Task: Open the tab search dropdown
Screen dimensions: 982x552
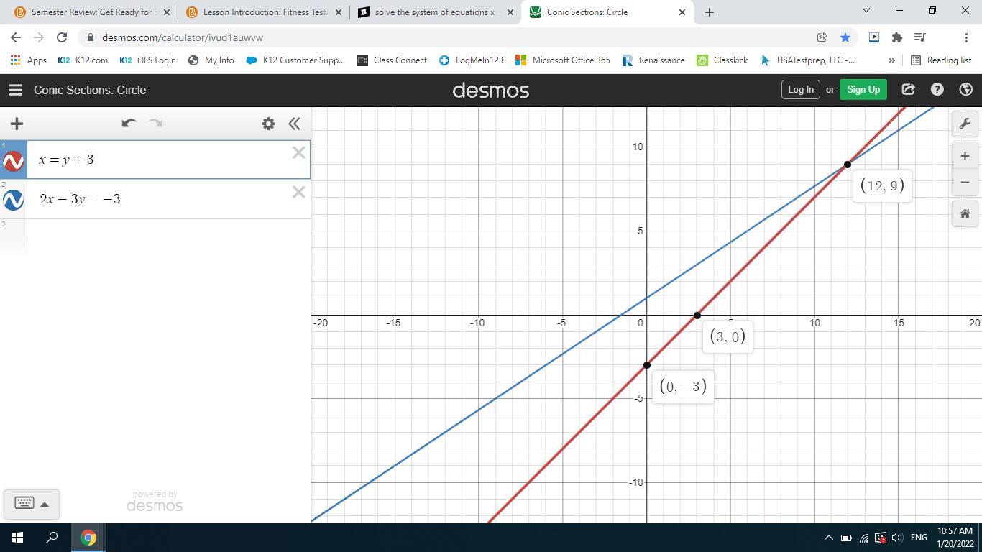Action: tap(866, 11)
